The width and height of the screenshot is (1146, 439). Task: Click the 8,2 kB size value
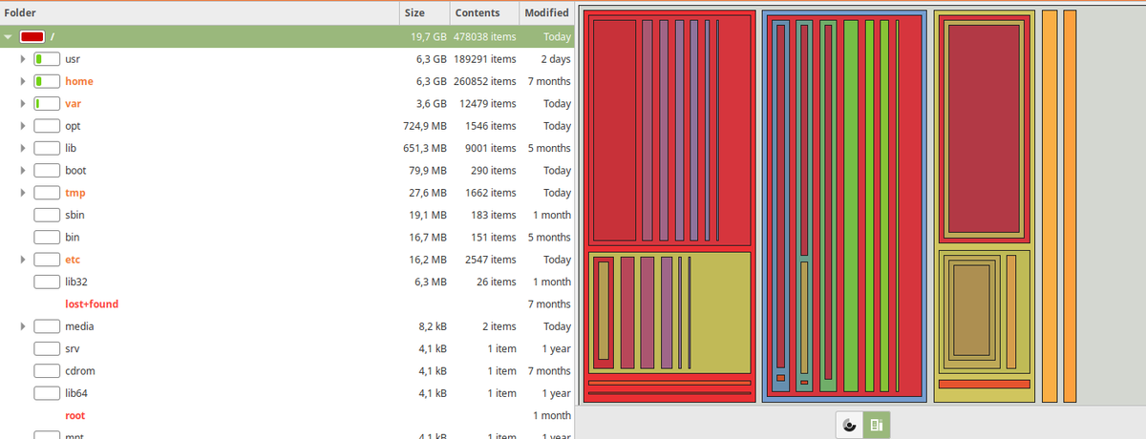433,326
